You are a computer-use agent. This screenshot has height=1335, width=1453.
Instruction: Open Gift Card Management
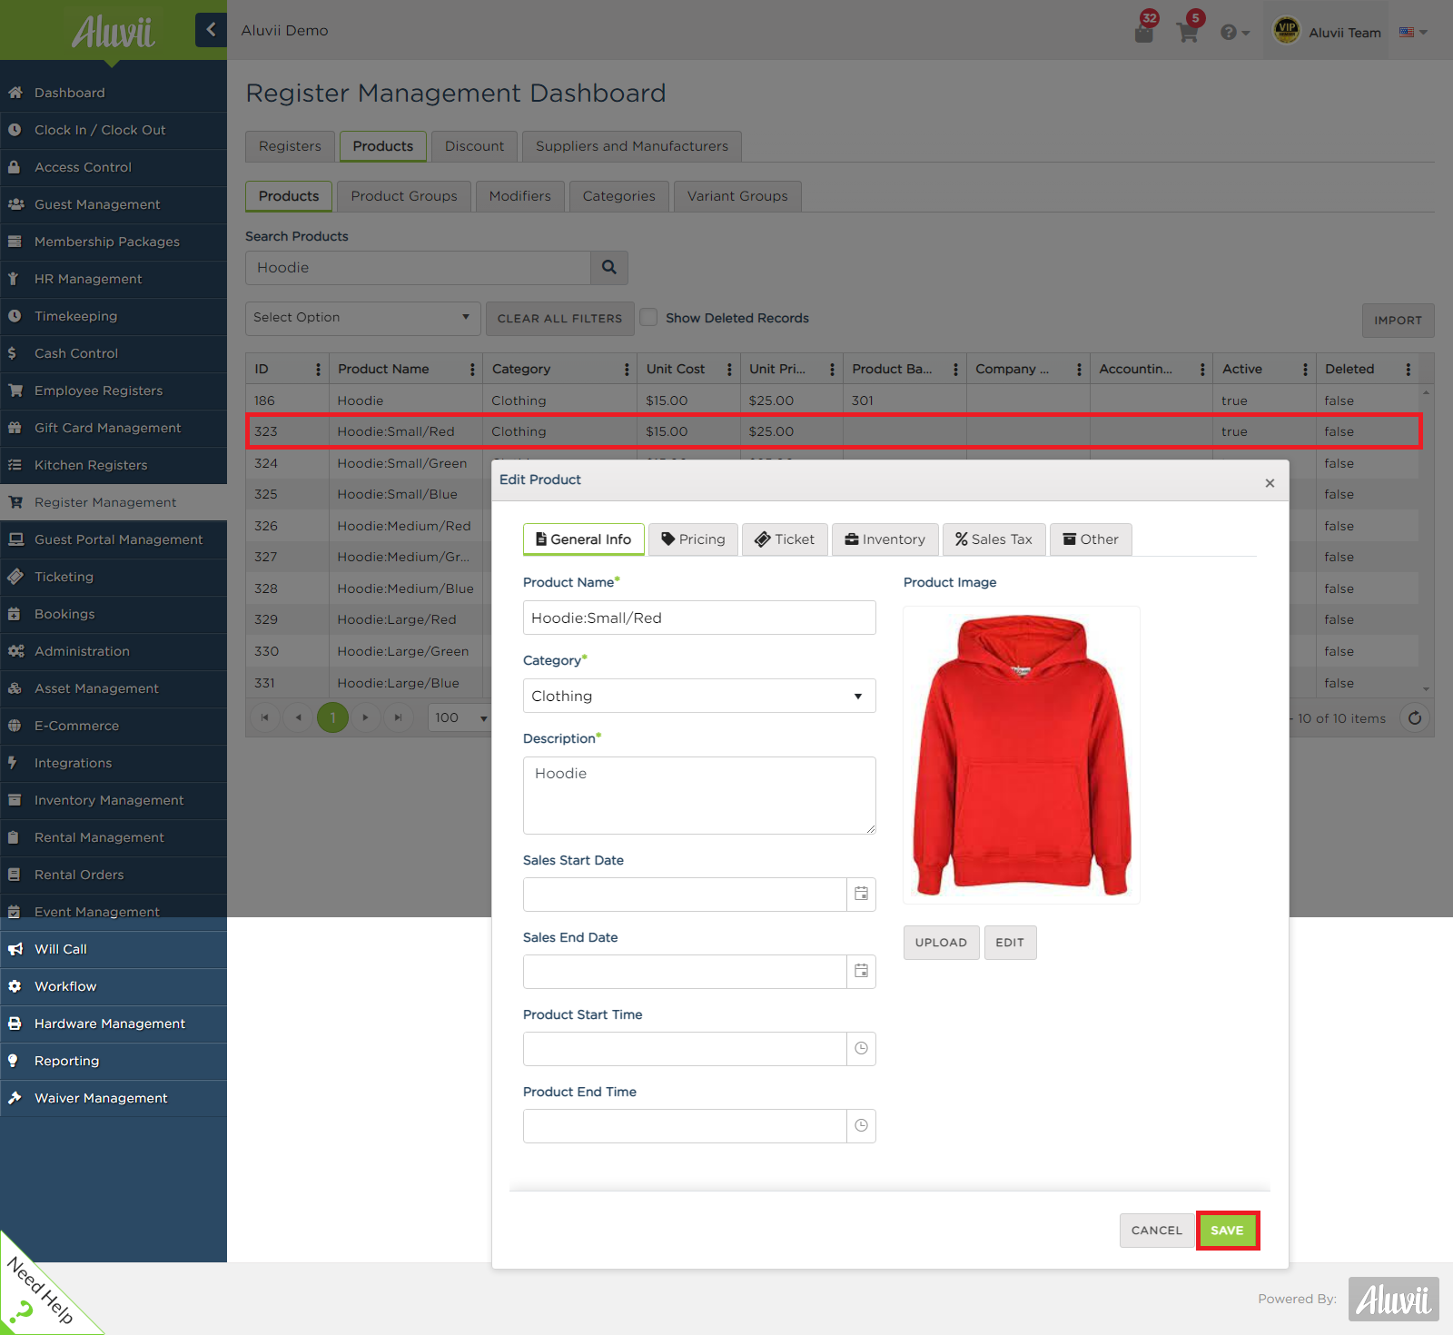click(114, 428)
